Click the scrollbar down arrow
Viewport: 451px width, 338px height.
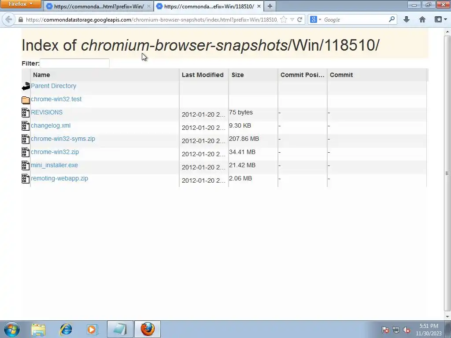click(x=447, y=316)
